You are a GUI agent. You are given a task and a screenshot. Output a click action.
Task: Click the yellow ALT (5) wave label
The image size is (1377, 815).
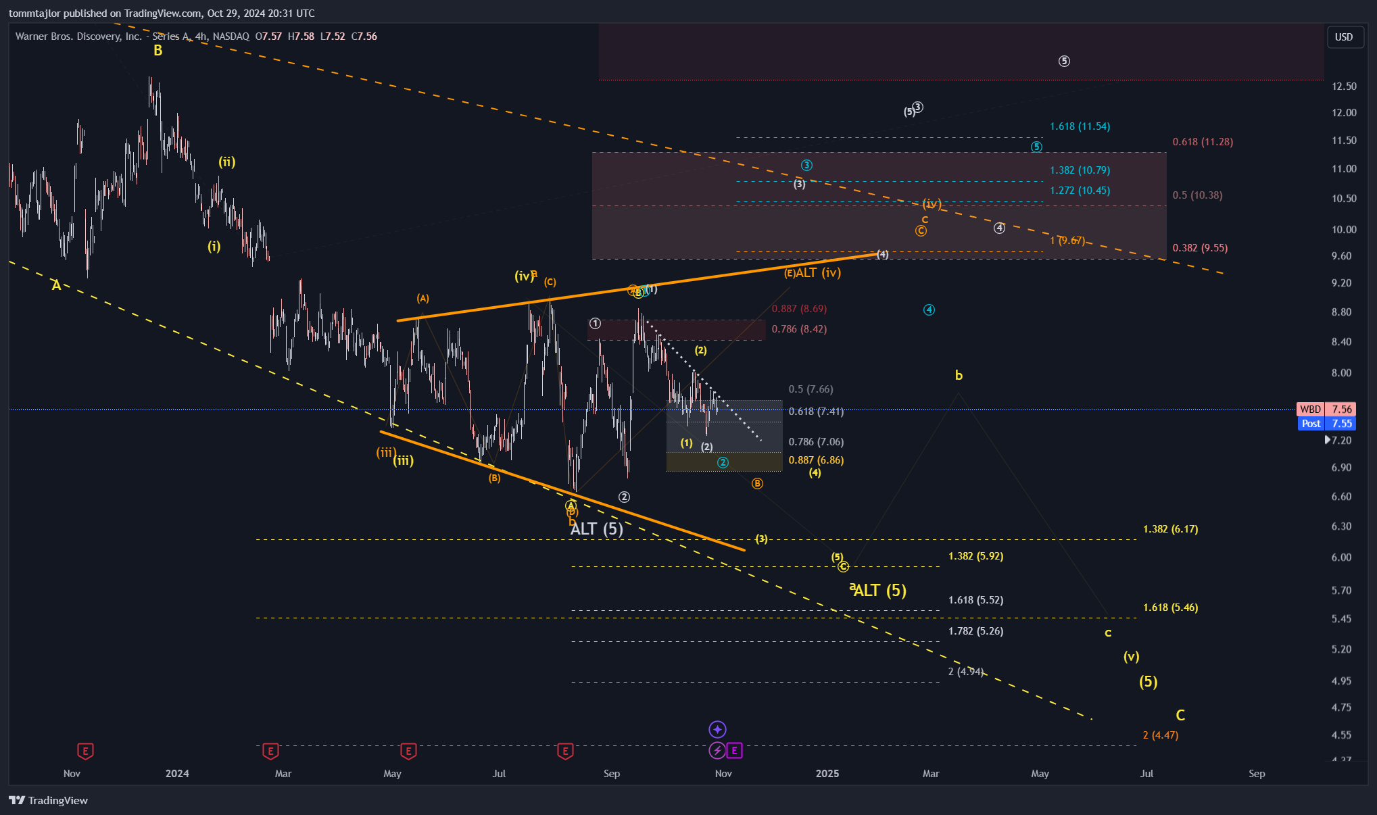880,591
